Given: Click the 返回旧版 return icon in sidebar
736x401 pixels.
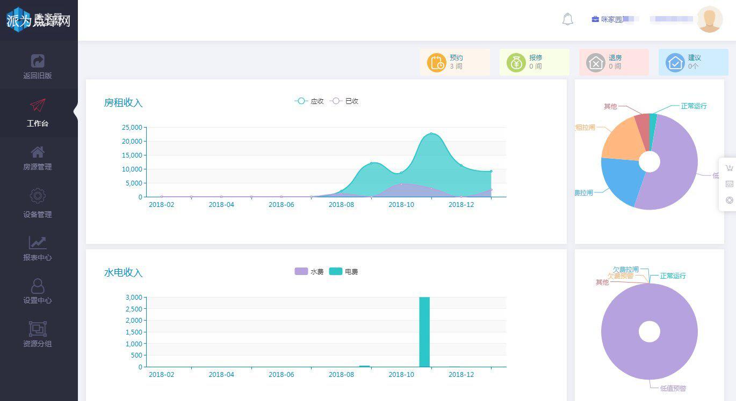Looking at the screenshot, I should click(38, 61).
